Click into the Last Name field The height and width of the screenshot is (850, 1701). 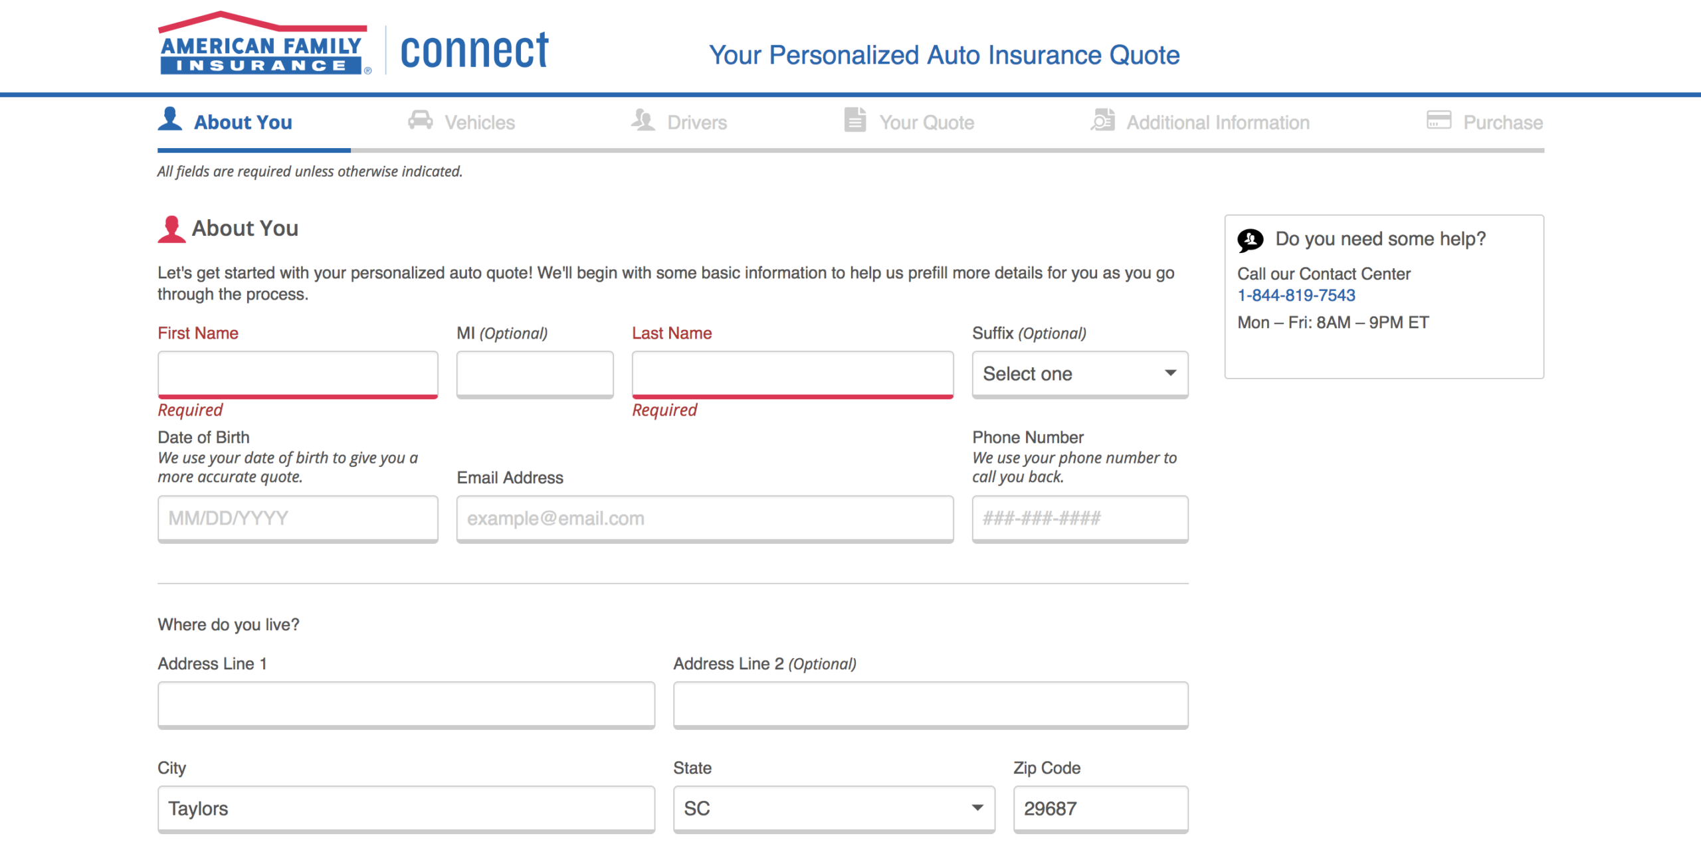(x=792, y=374)
